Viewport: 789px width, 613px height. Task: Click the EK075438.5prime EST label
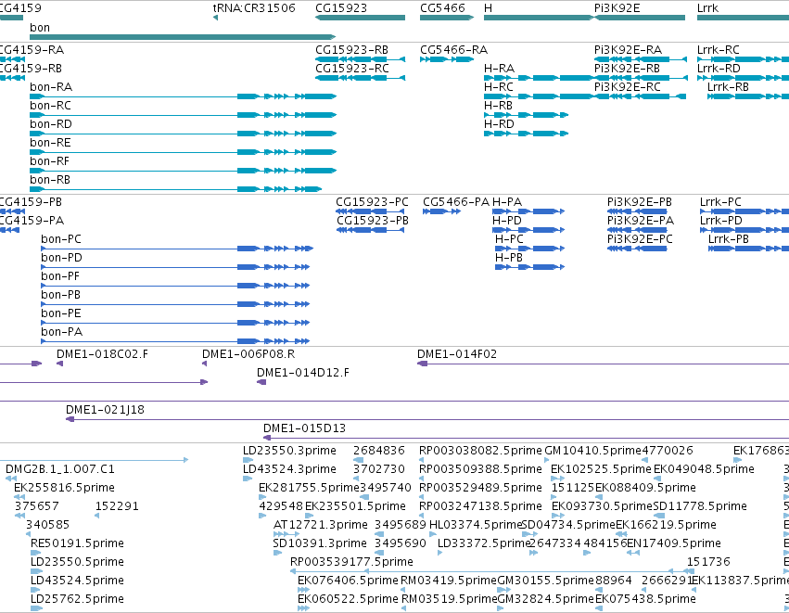coord(645,599)
